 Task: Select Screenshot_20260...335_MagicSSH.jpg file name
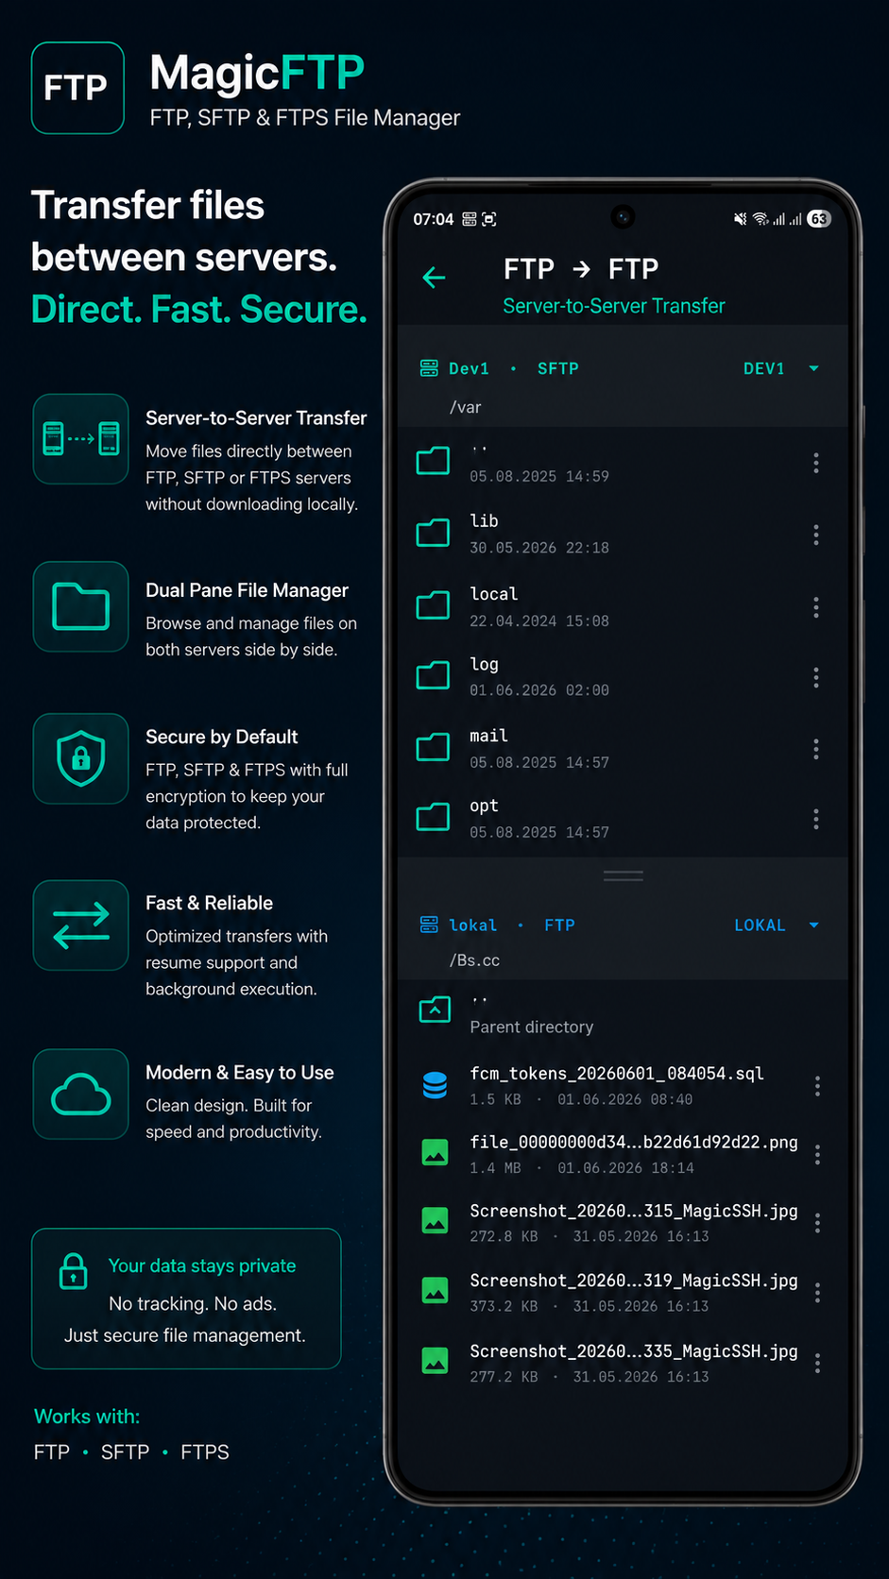[x=634, y=1351]
